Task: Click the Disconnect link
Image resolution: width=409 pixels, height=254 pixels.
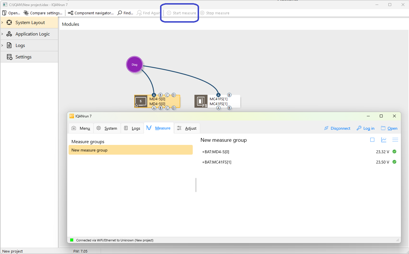Action: click(337, 128)
